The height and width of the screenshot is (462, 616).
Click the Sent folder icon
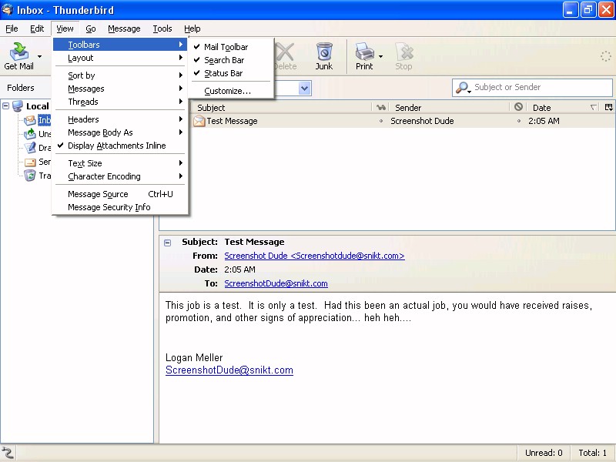click(30, 162)
